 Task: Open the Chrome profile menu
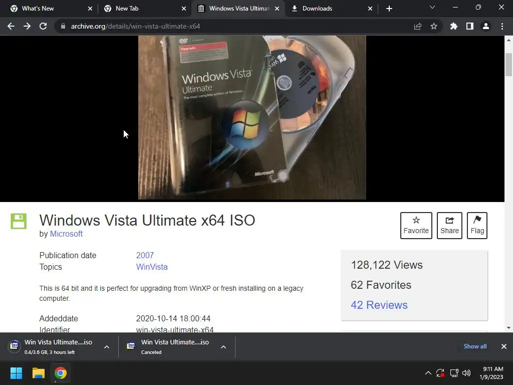(x=486, y=26)
